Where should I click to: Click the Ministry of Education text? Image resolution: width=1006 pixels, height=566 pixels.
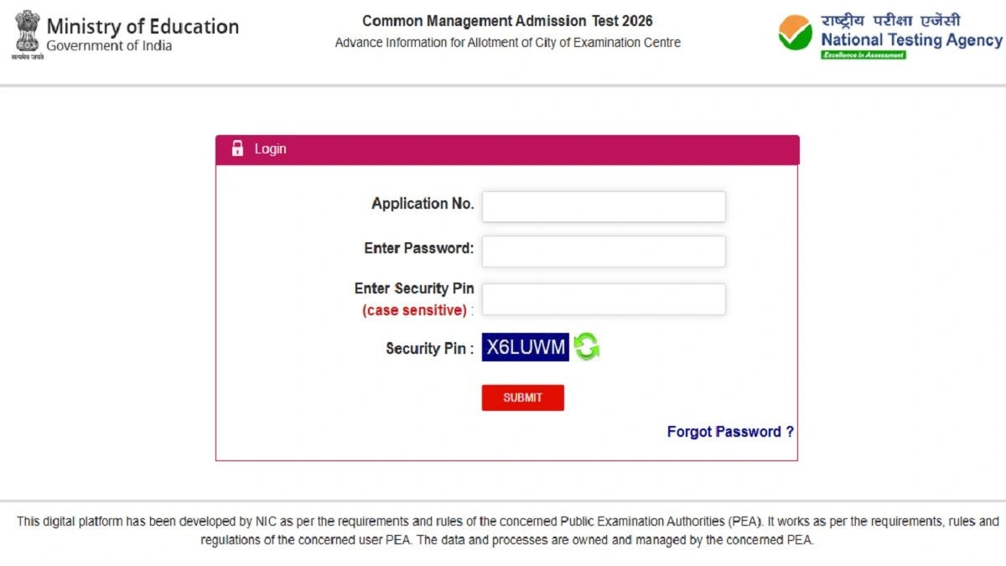143,26
